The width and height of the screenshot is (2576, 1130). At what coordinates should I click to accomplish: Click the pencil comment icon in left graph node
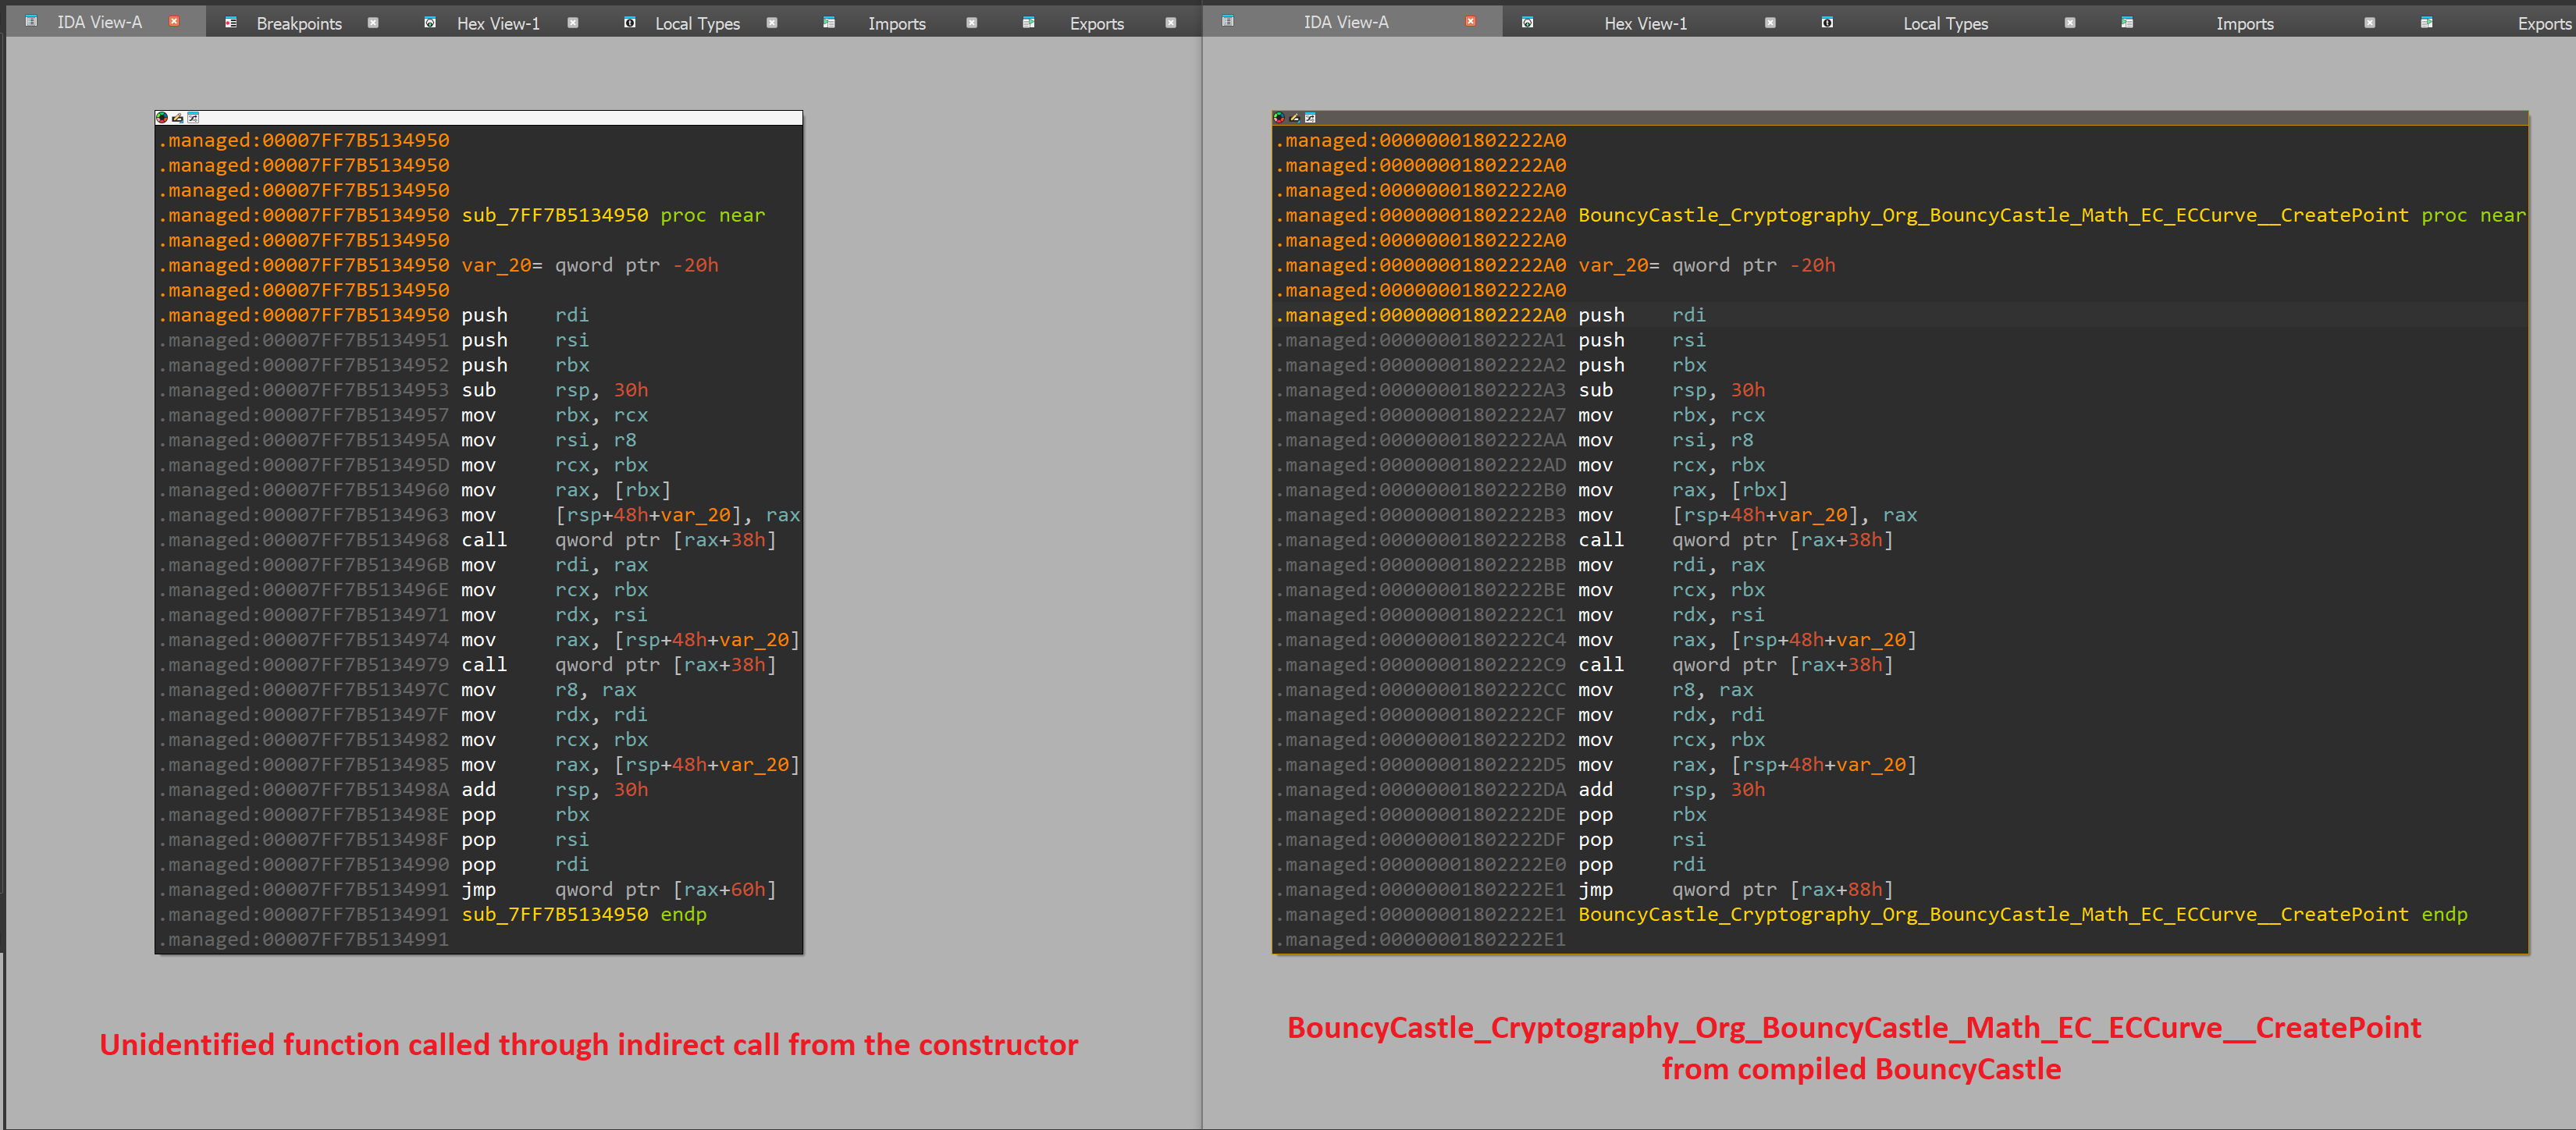pyautogui.click(x=178, y=117)
